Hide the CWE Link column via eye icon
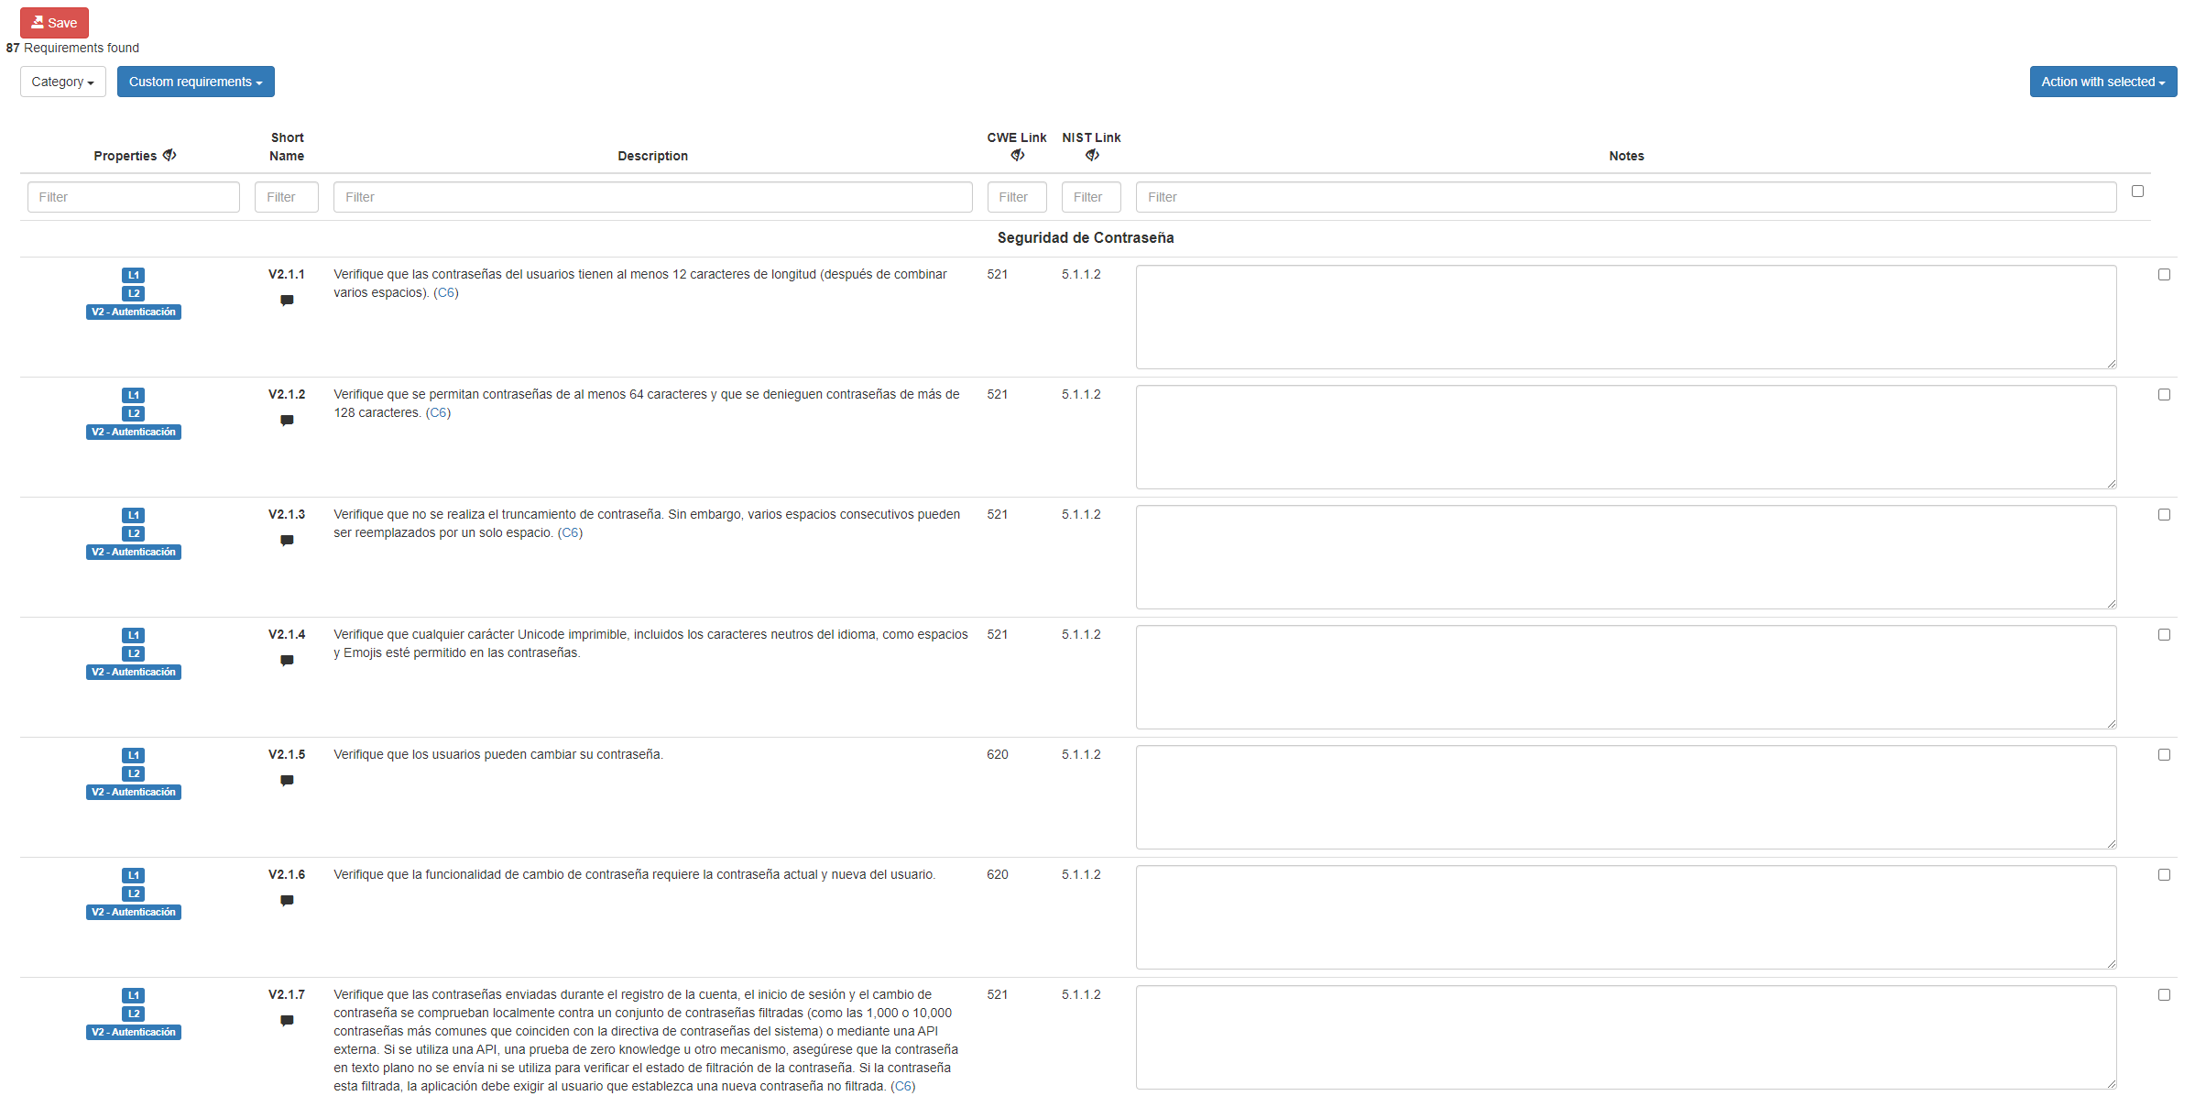The image size is (2195, 1107). coord(1017,156)
